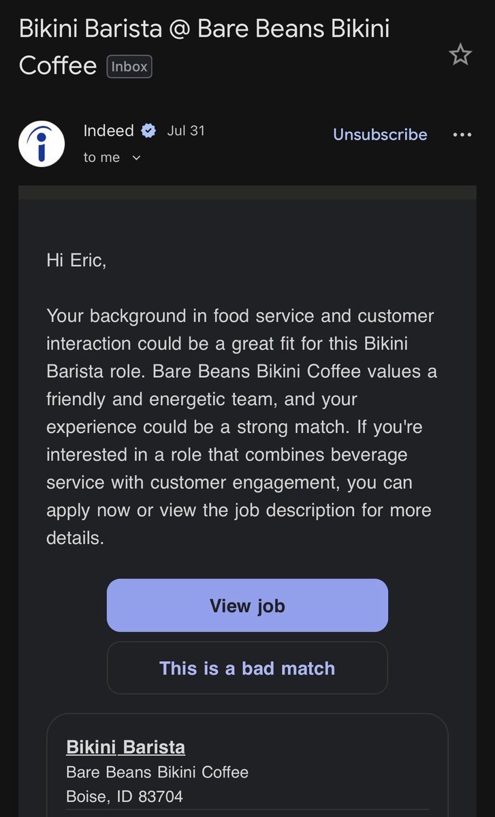Tap the Inbox label chip
The image size is (495, 817).
(129, 67)
